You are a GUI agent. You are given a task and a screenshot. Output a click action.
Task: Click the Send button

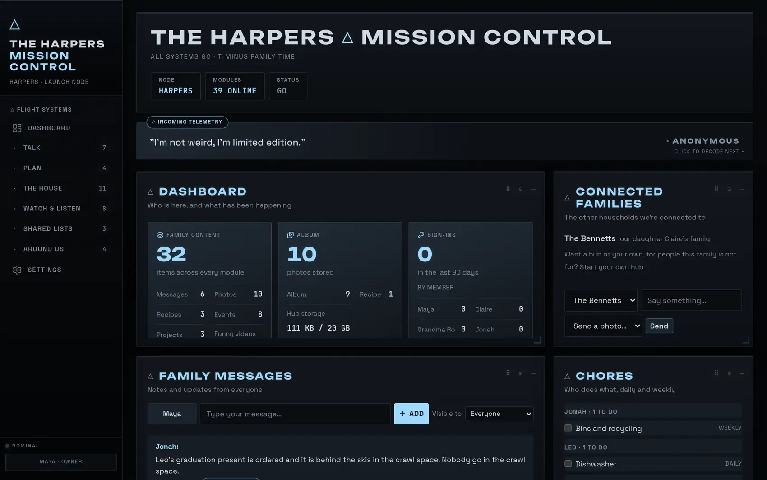(659, 326)
